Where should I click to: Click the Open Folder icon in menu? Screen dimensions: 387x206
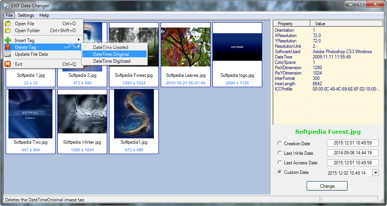point(8,31)
